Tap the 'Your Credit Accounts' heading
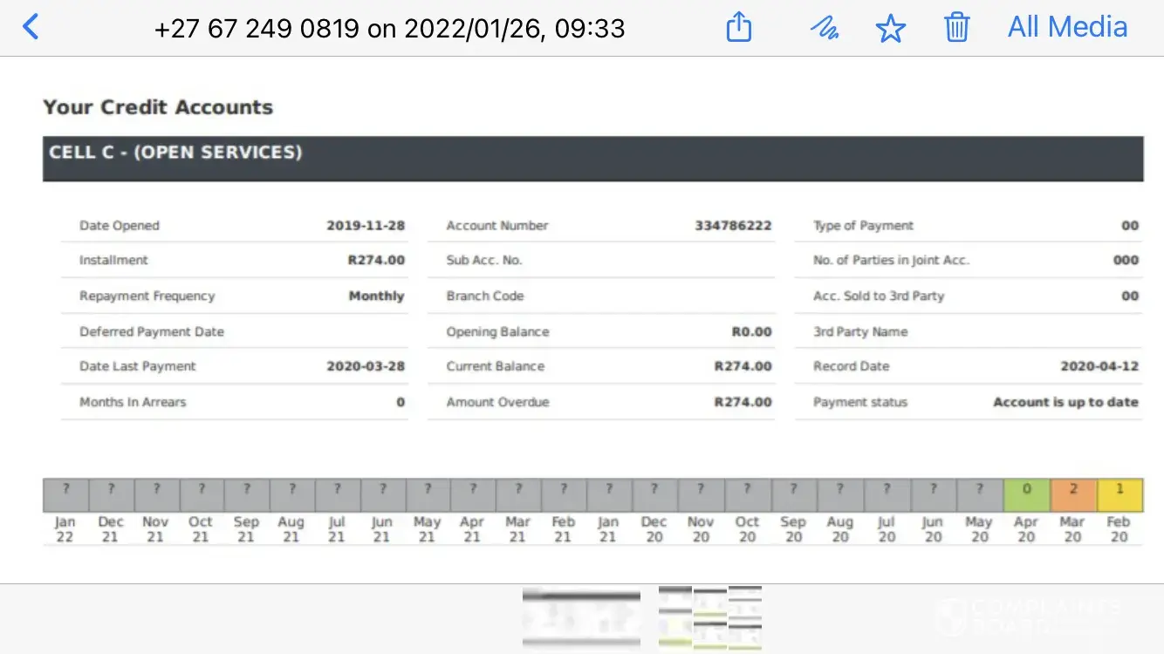Viewport: 1164px width, 654px height. pos(158,107)
